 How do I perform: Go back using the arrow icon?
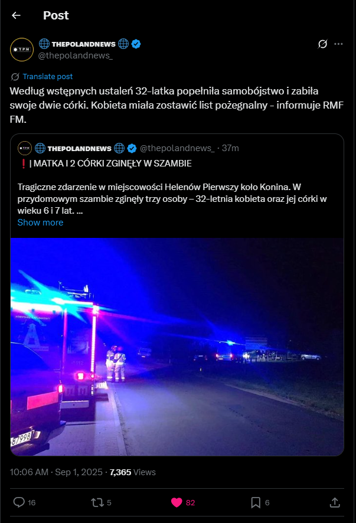(16, 15)
